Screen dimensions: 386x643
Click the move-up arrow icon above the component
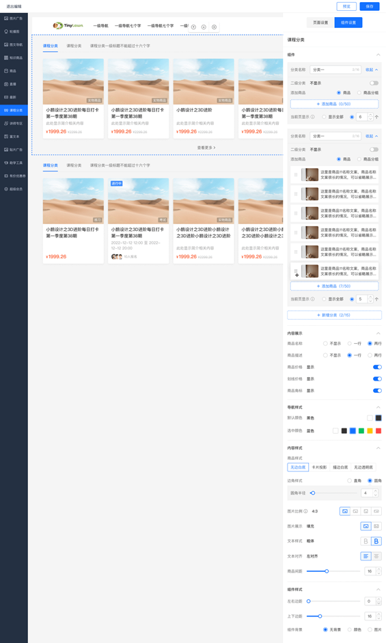[193, 27]
